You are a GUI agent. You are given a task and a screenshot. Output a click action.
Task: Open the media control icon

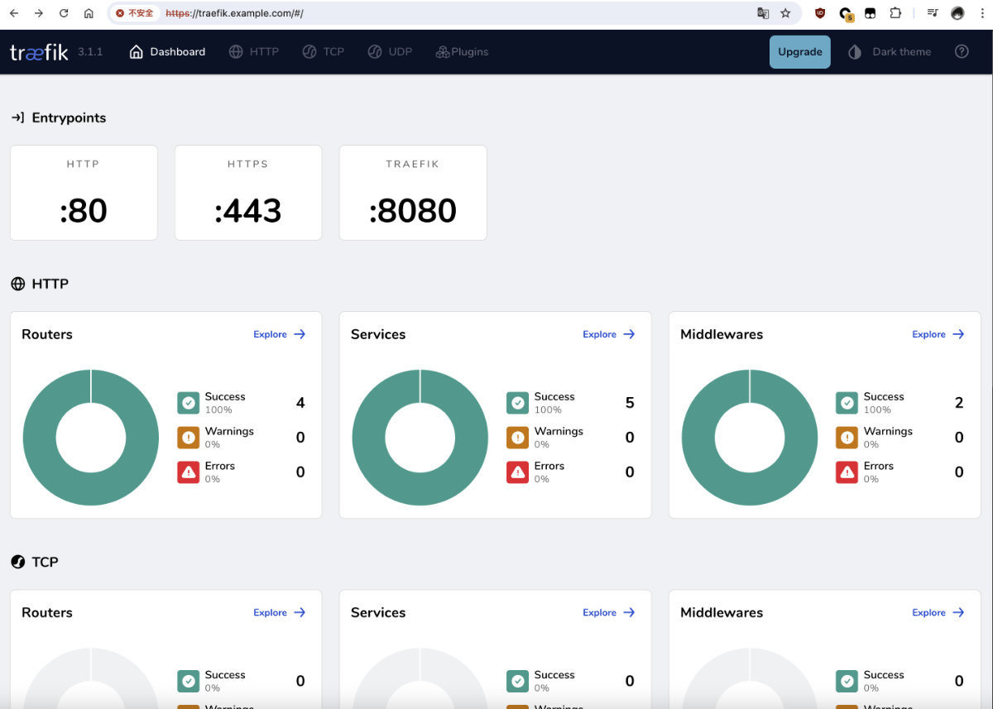pos(933,13)
